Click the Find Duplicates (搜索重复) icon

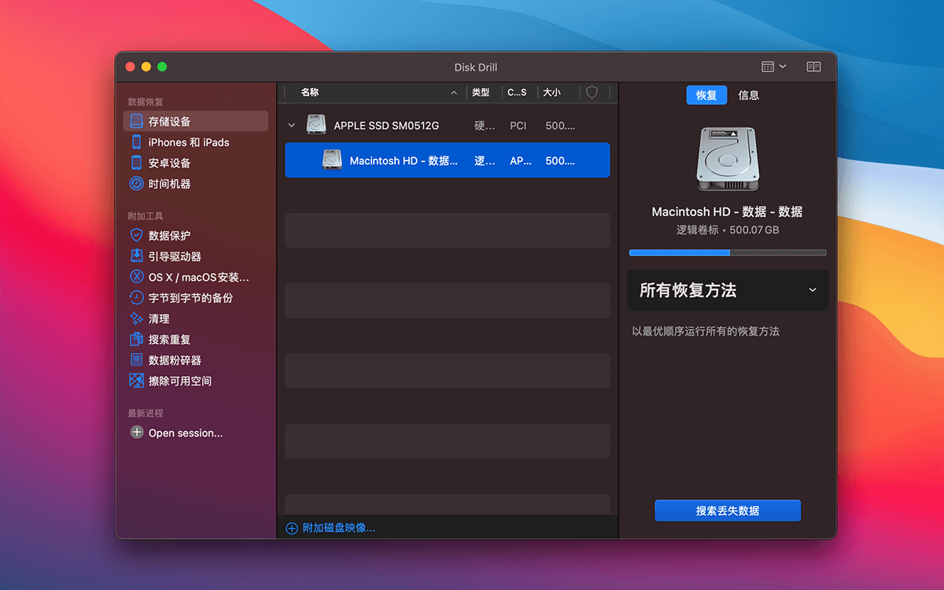click(136, 339)
